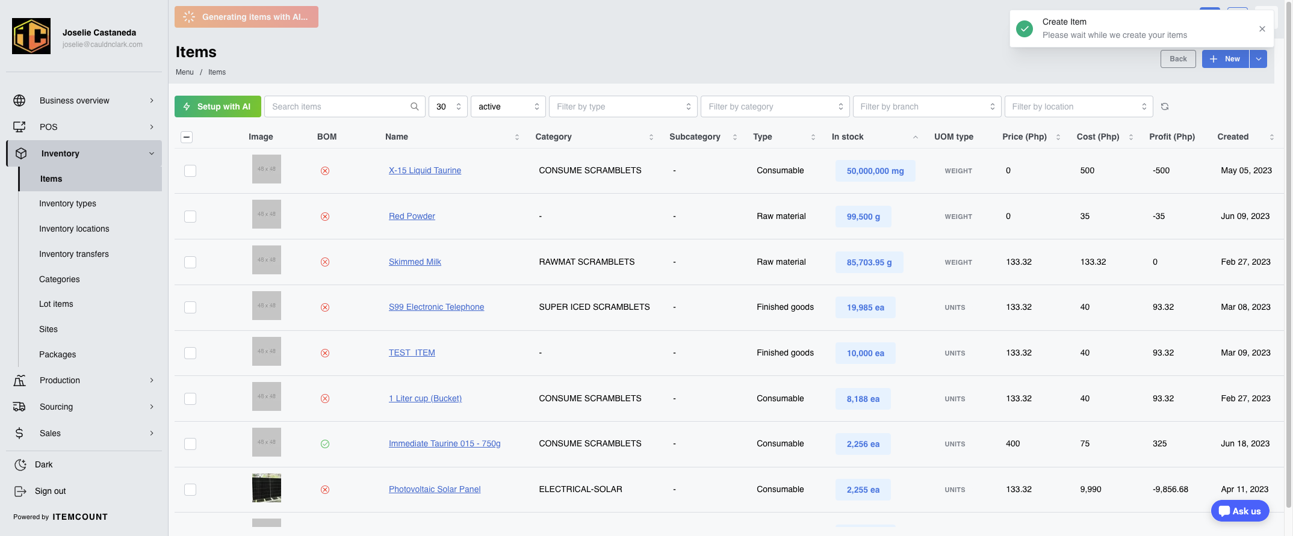Click the Search items field
This screenshot has width=1293, height=536.
pos(345,106)
